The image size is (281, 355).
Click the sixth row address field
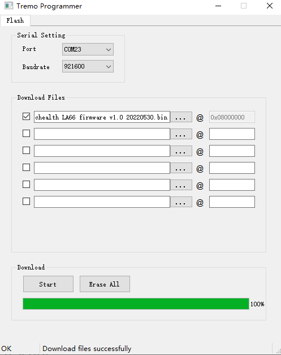tap(232, 202)
